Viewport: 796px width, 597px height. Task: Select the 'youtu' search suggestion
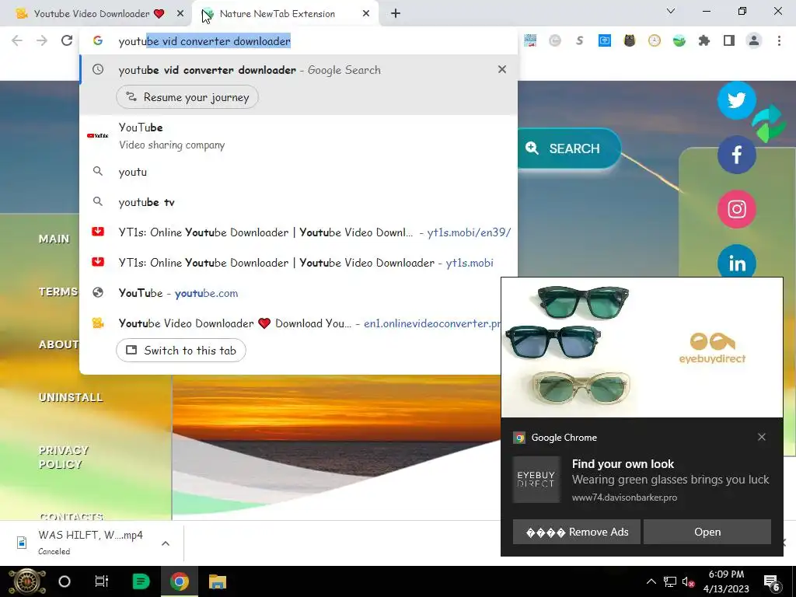[298, 172]
